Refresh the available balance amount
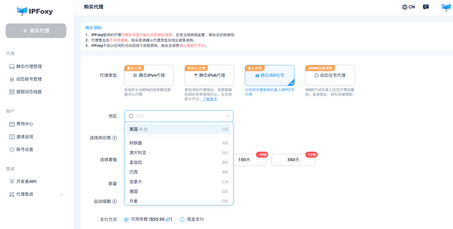This screenshot has width=453, height=229. pos(168,219)
